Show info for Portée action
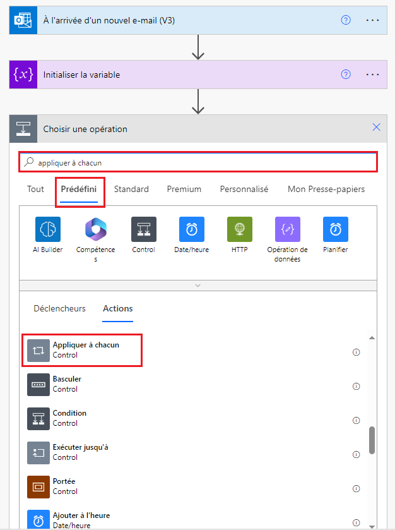Screen dimensions: 395x530 click(356, 489)
